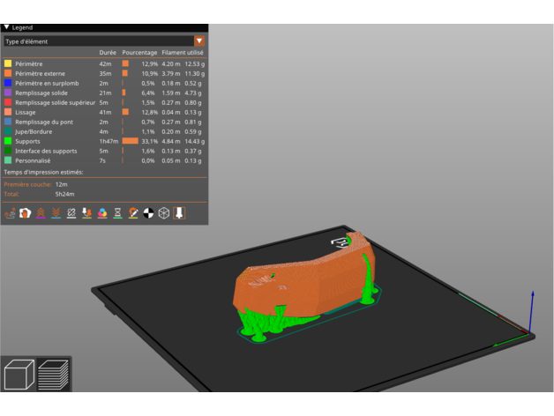Screen dimensions: 554x416
Task: Toggle tool changes marker icon
Action: pos(87,213)
